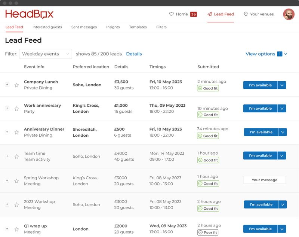Viewport: 299px width, 237px height.
Task: Favorite the Spring Workshop lead
Action: tap(16, 181)
